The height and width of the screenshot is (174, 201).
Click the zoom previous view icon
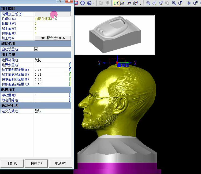180,3
